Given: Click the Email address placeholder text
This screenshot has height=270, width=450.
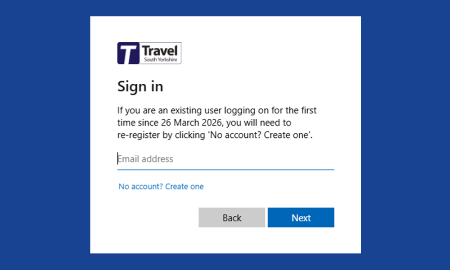Looking at the screenshot, I should [x=145, y=159].
